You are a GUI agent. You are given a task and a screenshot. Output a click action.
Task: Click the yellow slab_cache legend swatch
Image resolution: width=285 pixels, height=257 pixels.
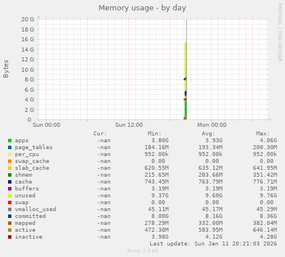pos(10,168)
